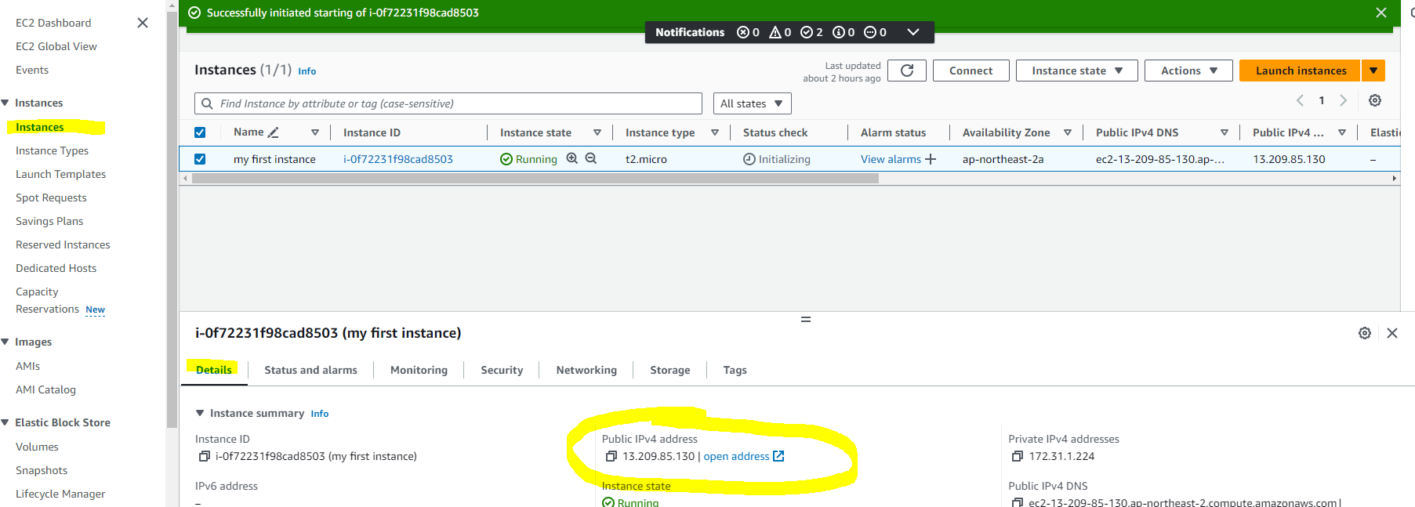This screenshot has width=1415, height=507.
Task: Click the Launch instances button
Action: [x=1301, y=71]
